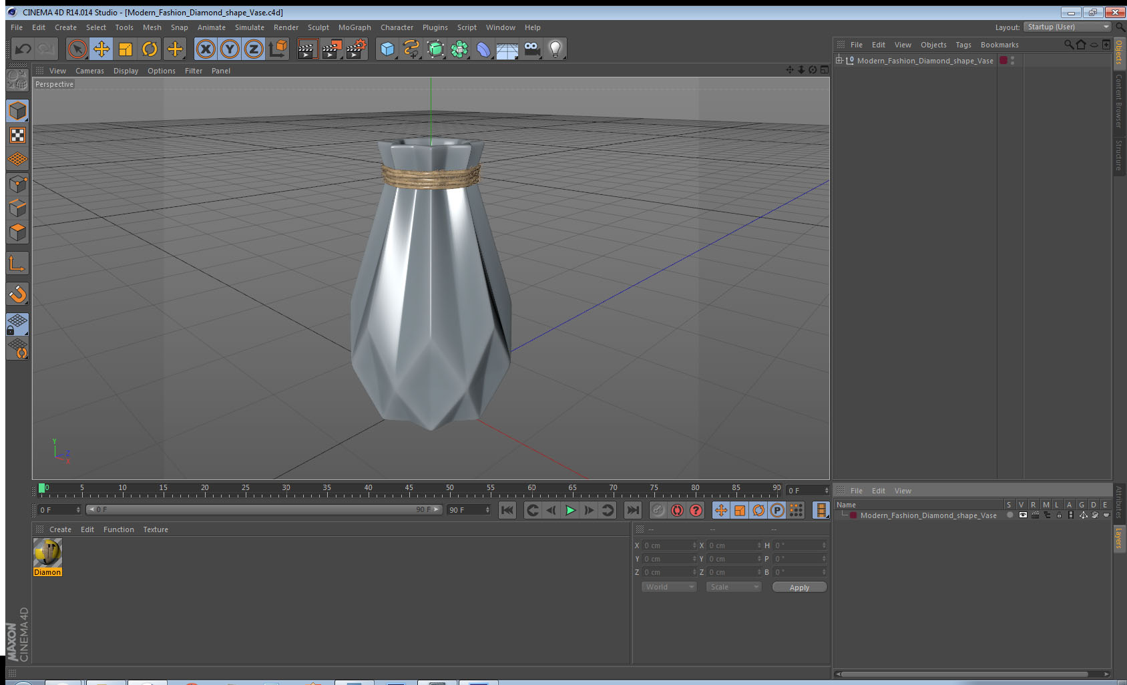This screenshot has height=685, width=1127.
Task: Toggle the Z axis lock
Action: (254, 49)
